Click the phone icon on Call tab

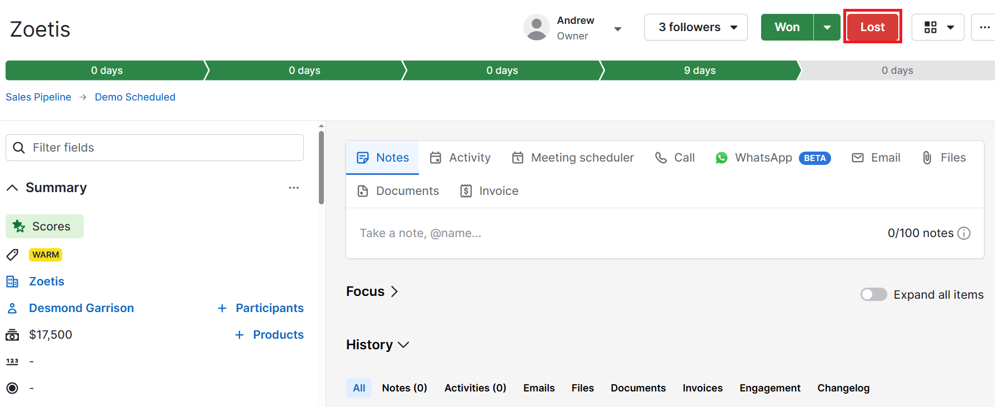[x=661, y=158]
